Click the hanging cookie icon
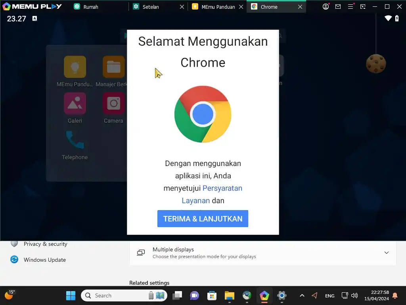This screenshot has height=305, width=406. [376, 64]
